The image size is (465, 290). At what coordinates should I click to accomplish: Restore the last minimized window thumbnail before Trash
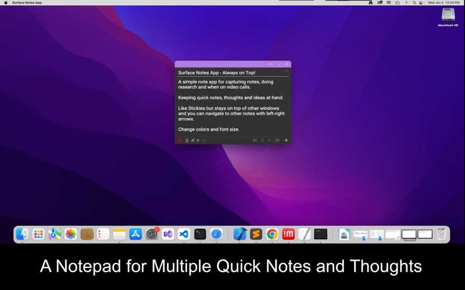(x=425, y=234)
